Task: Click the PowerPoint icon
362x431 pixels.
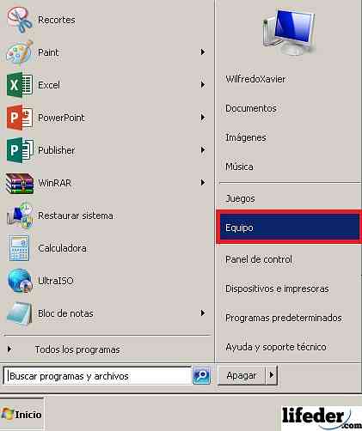Action: [x=20, y=118]
